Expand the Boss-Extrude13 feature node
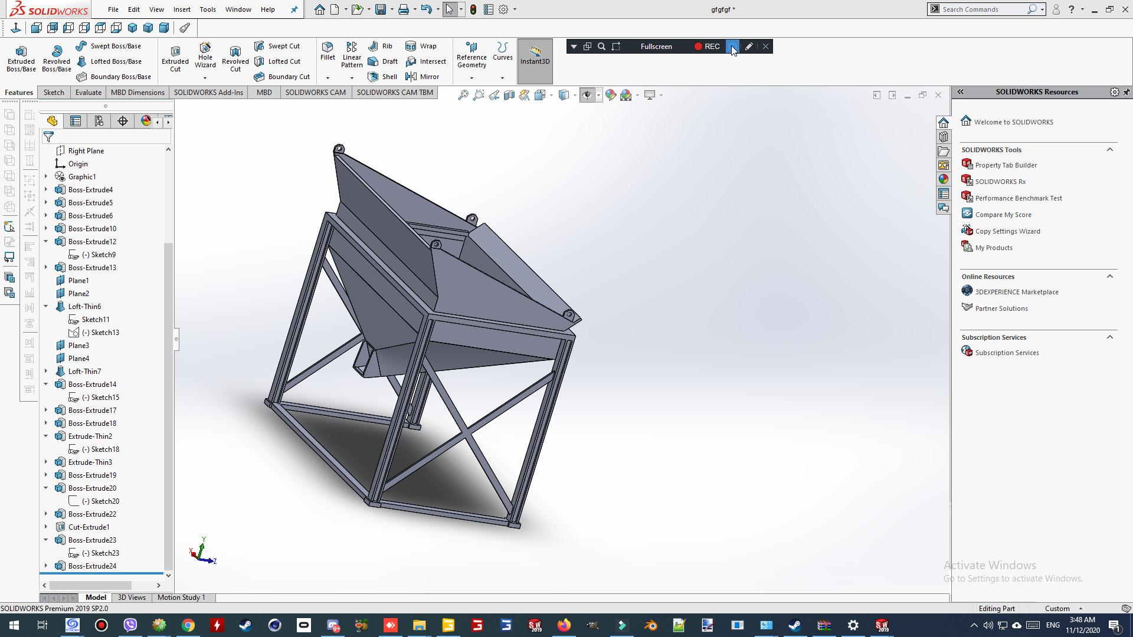 (x=46, y=267)
